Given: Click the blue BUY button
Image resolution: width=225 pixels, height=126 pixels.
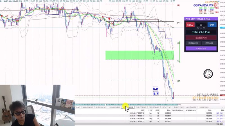Looking at the screenshot, I should click(x=212, y=25).
